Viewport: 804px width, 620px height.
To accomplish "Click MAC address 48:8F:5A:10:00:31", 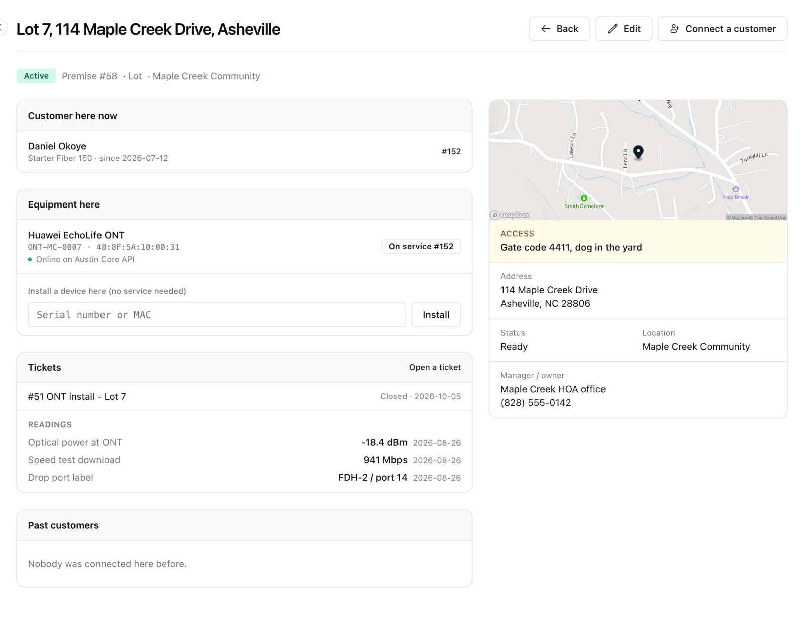I will point(138,247).
